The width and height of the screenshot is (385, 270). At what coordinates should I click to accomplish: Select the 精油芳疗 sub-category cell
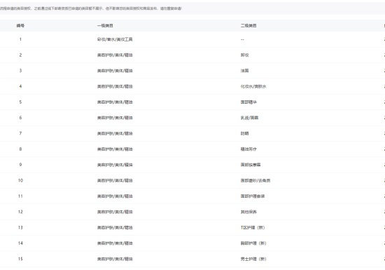(x=248, y=149)
